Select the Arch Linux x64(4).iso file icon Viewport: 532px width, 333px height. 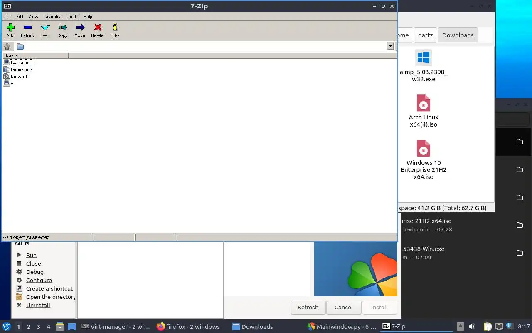click(424, 103)
